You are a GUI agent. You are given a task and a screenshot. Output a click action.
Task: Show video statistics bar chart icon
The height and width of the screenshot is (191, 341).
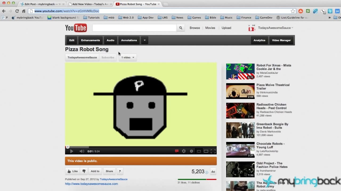click(x=213, y=172)
